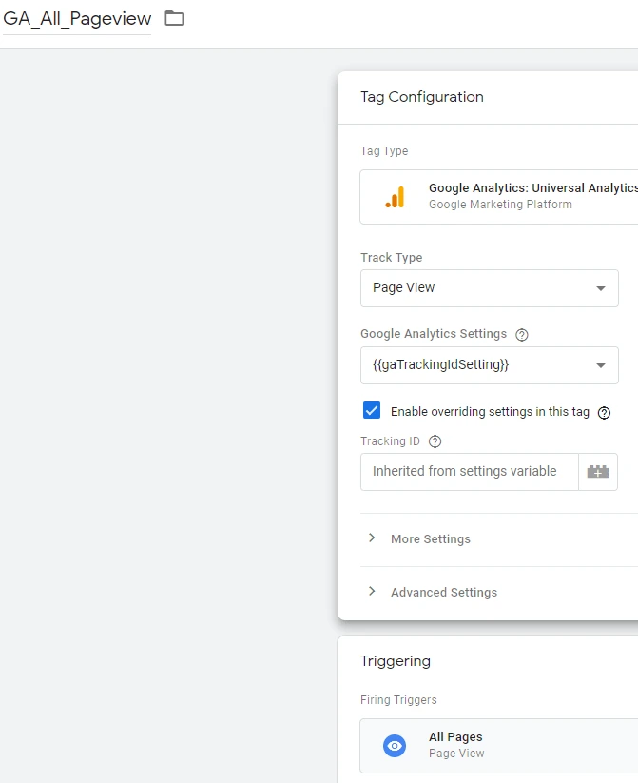Open the Track Type dropdown

[489, 288]
